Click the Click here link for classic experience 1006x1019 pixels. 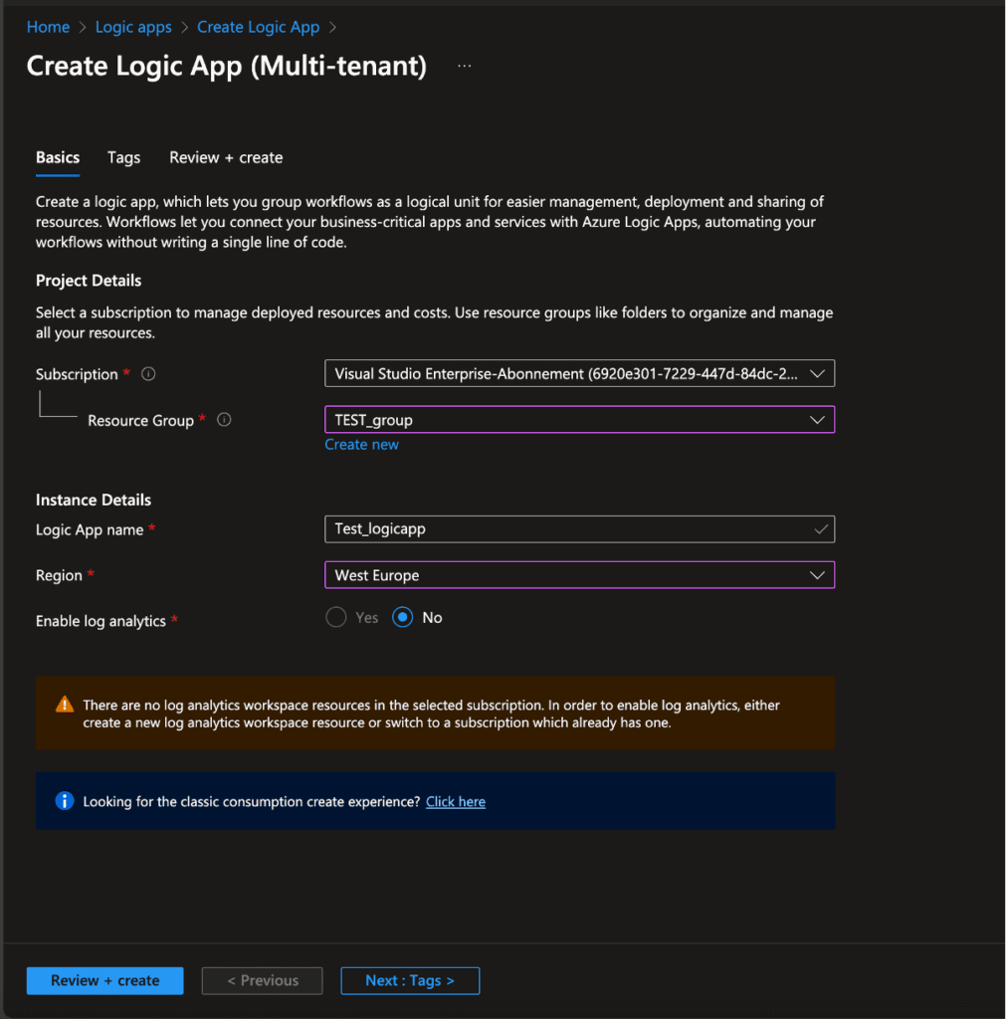pyautogui.click(x=455, y=800)
